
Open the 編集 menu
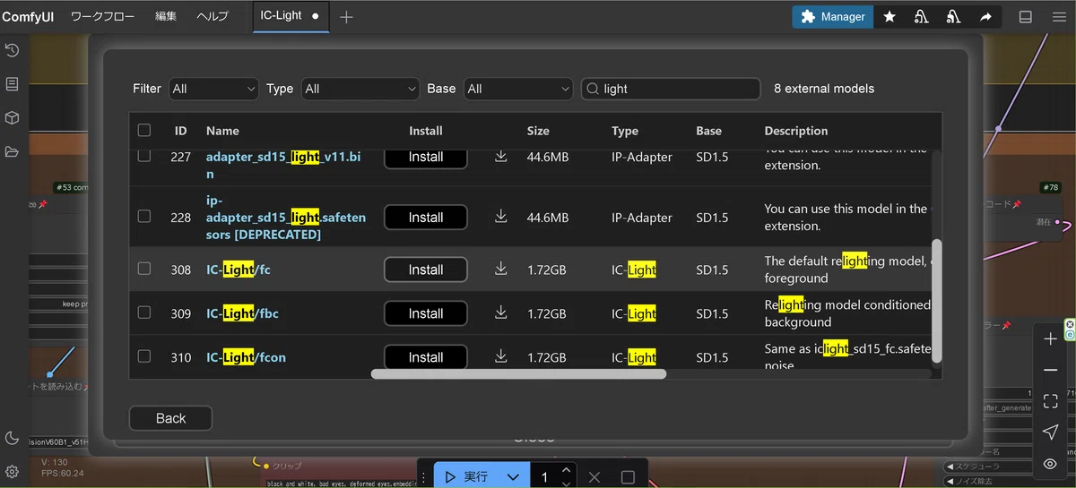[166, 17]
